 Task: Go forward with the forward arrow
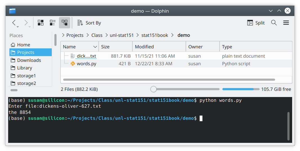(x=26, y=22)
